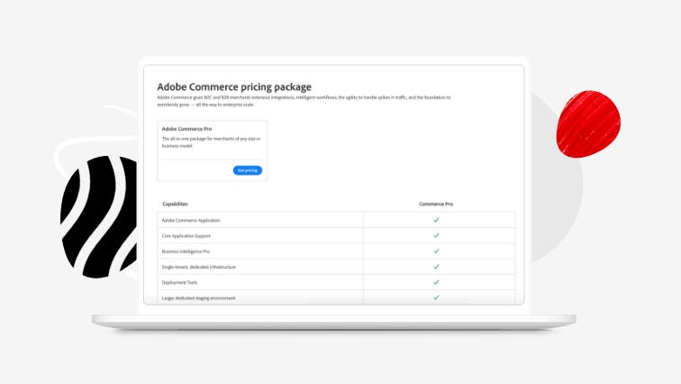This screenshot has height=384, width=681.
Task: Click the Larger dedicated staging environment label
Action: pyautogui.click(x=199, y=297)
